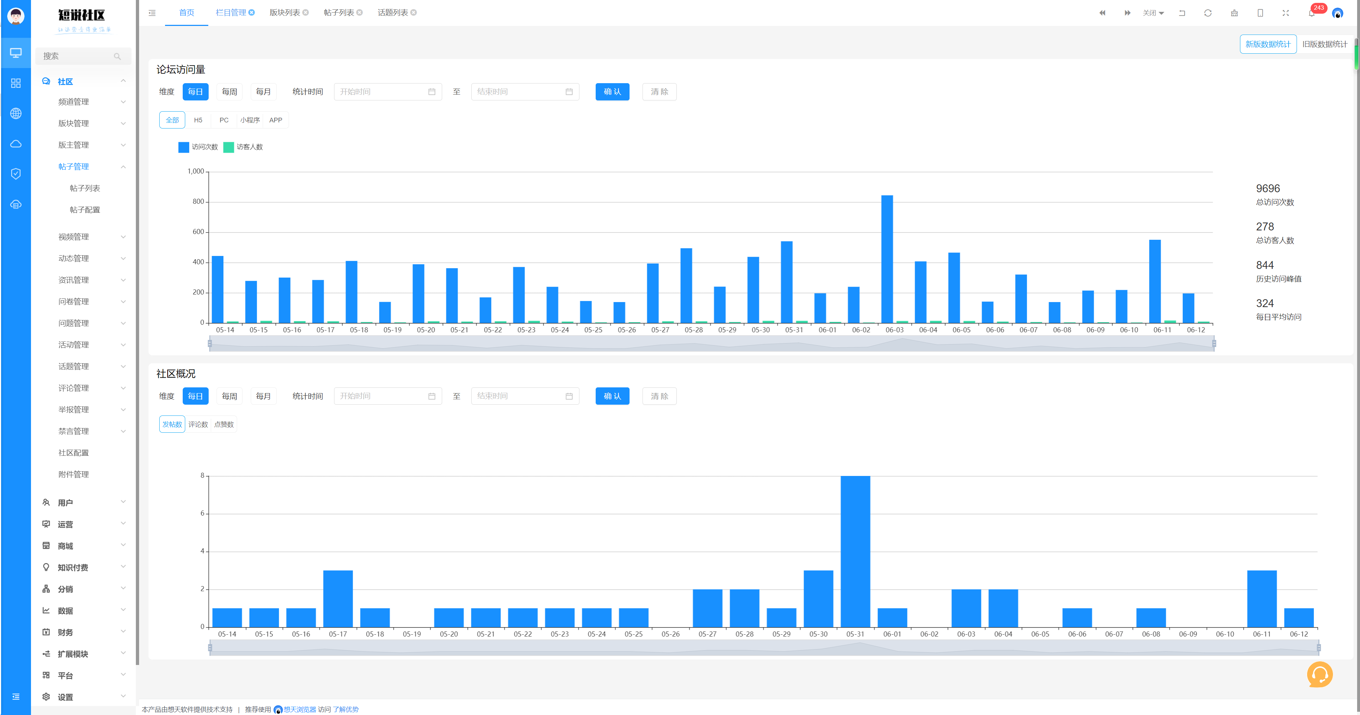The image size is (1360, 715).
Task: Filter forum visits by PC
Action: click(224, 120)
